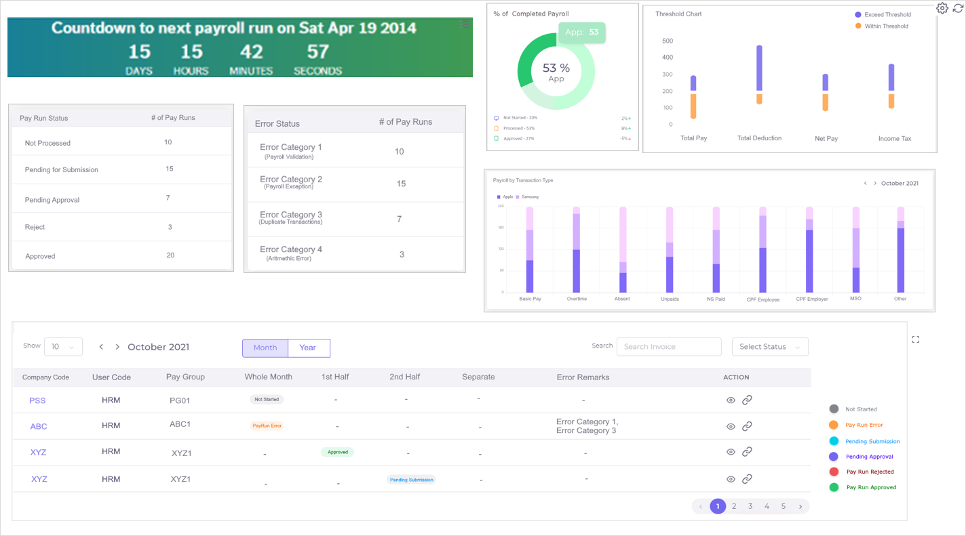Viewport: 966px width, 536px height.
Task: Go to page 5
Action: (x=784, y=506)
